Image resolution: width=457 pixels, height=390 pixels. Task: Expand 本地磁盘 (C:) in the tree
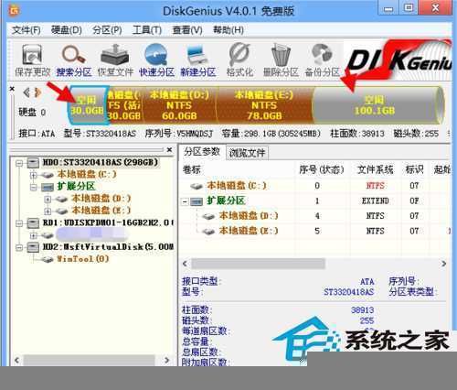33,175
